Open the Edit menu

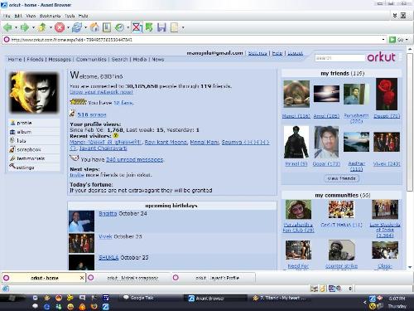(x=18, y=16)
